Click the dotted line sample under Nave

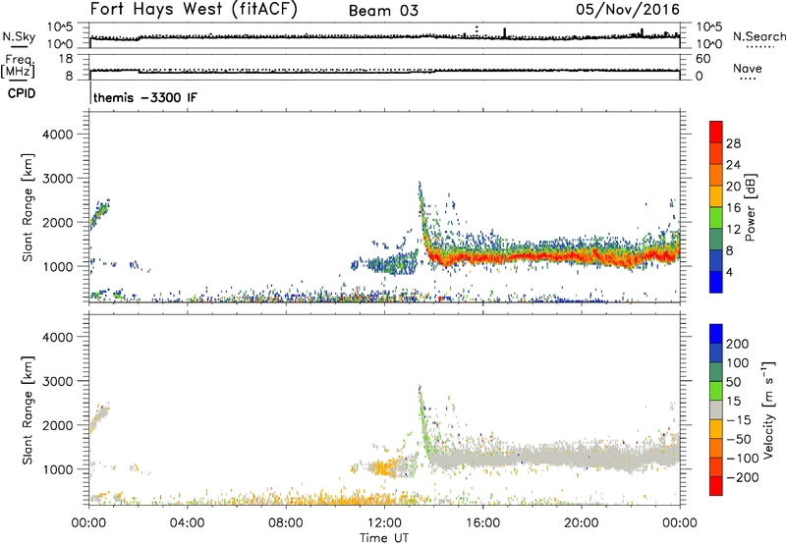coord(749,80)
